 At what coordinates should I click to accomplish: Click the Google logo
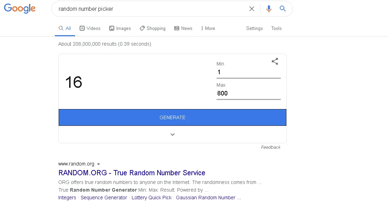(x=20, y=8)
